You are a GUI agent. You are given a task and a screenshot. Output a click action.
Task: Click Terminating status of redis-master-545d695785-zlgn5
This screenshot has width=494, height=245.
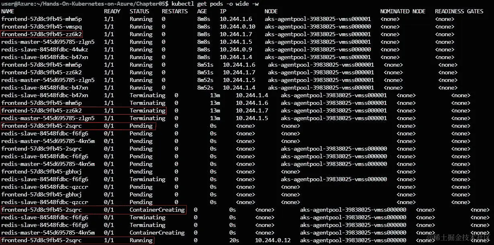click(x=147, y=118)
